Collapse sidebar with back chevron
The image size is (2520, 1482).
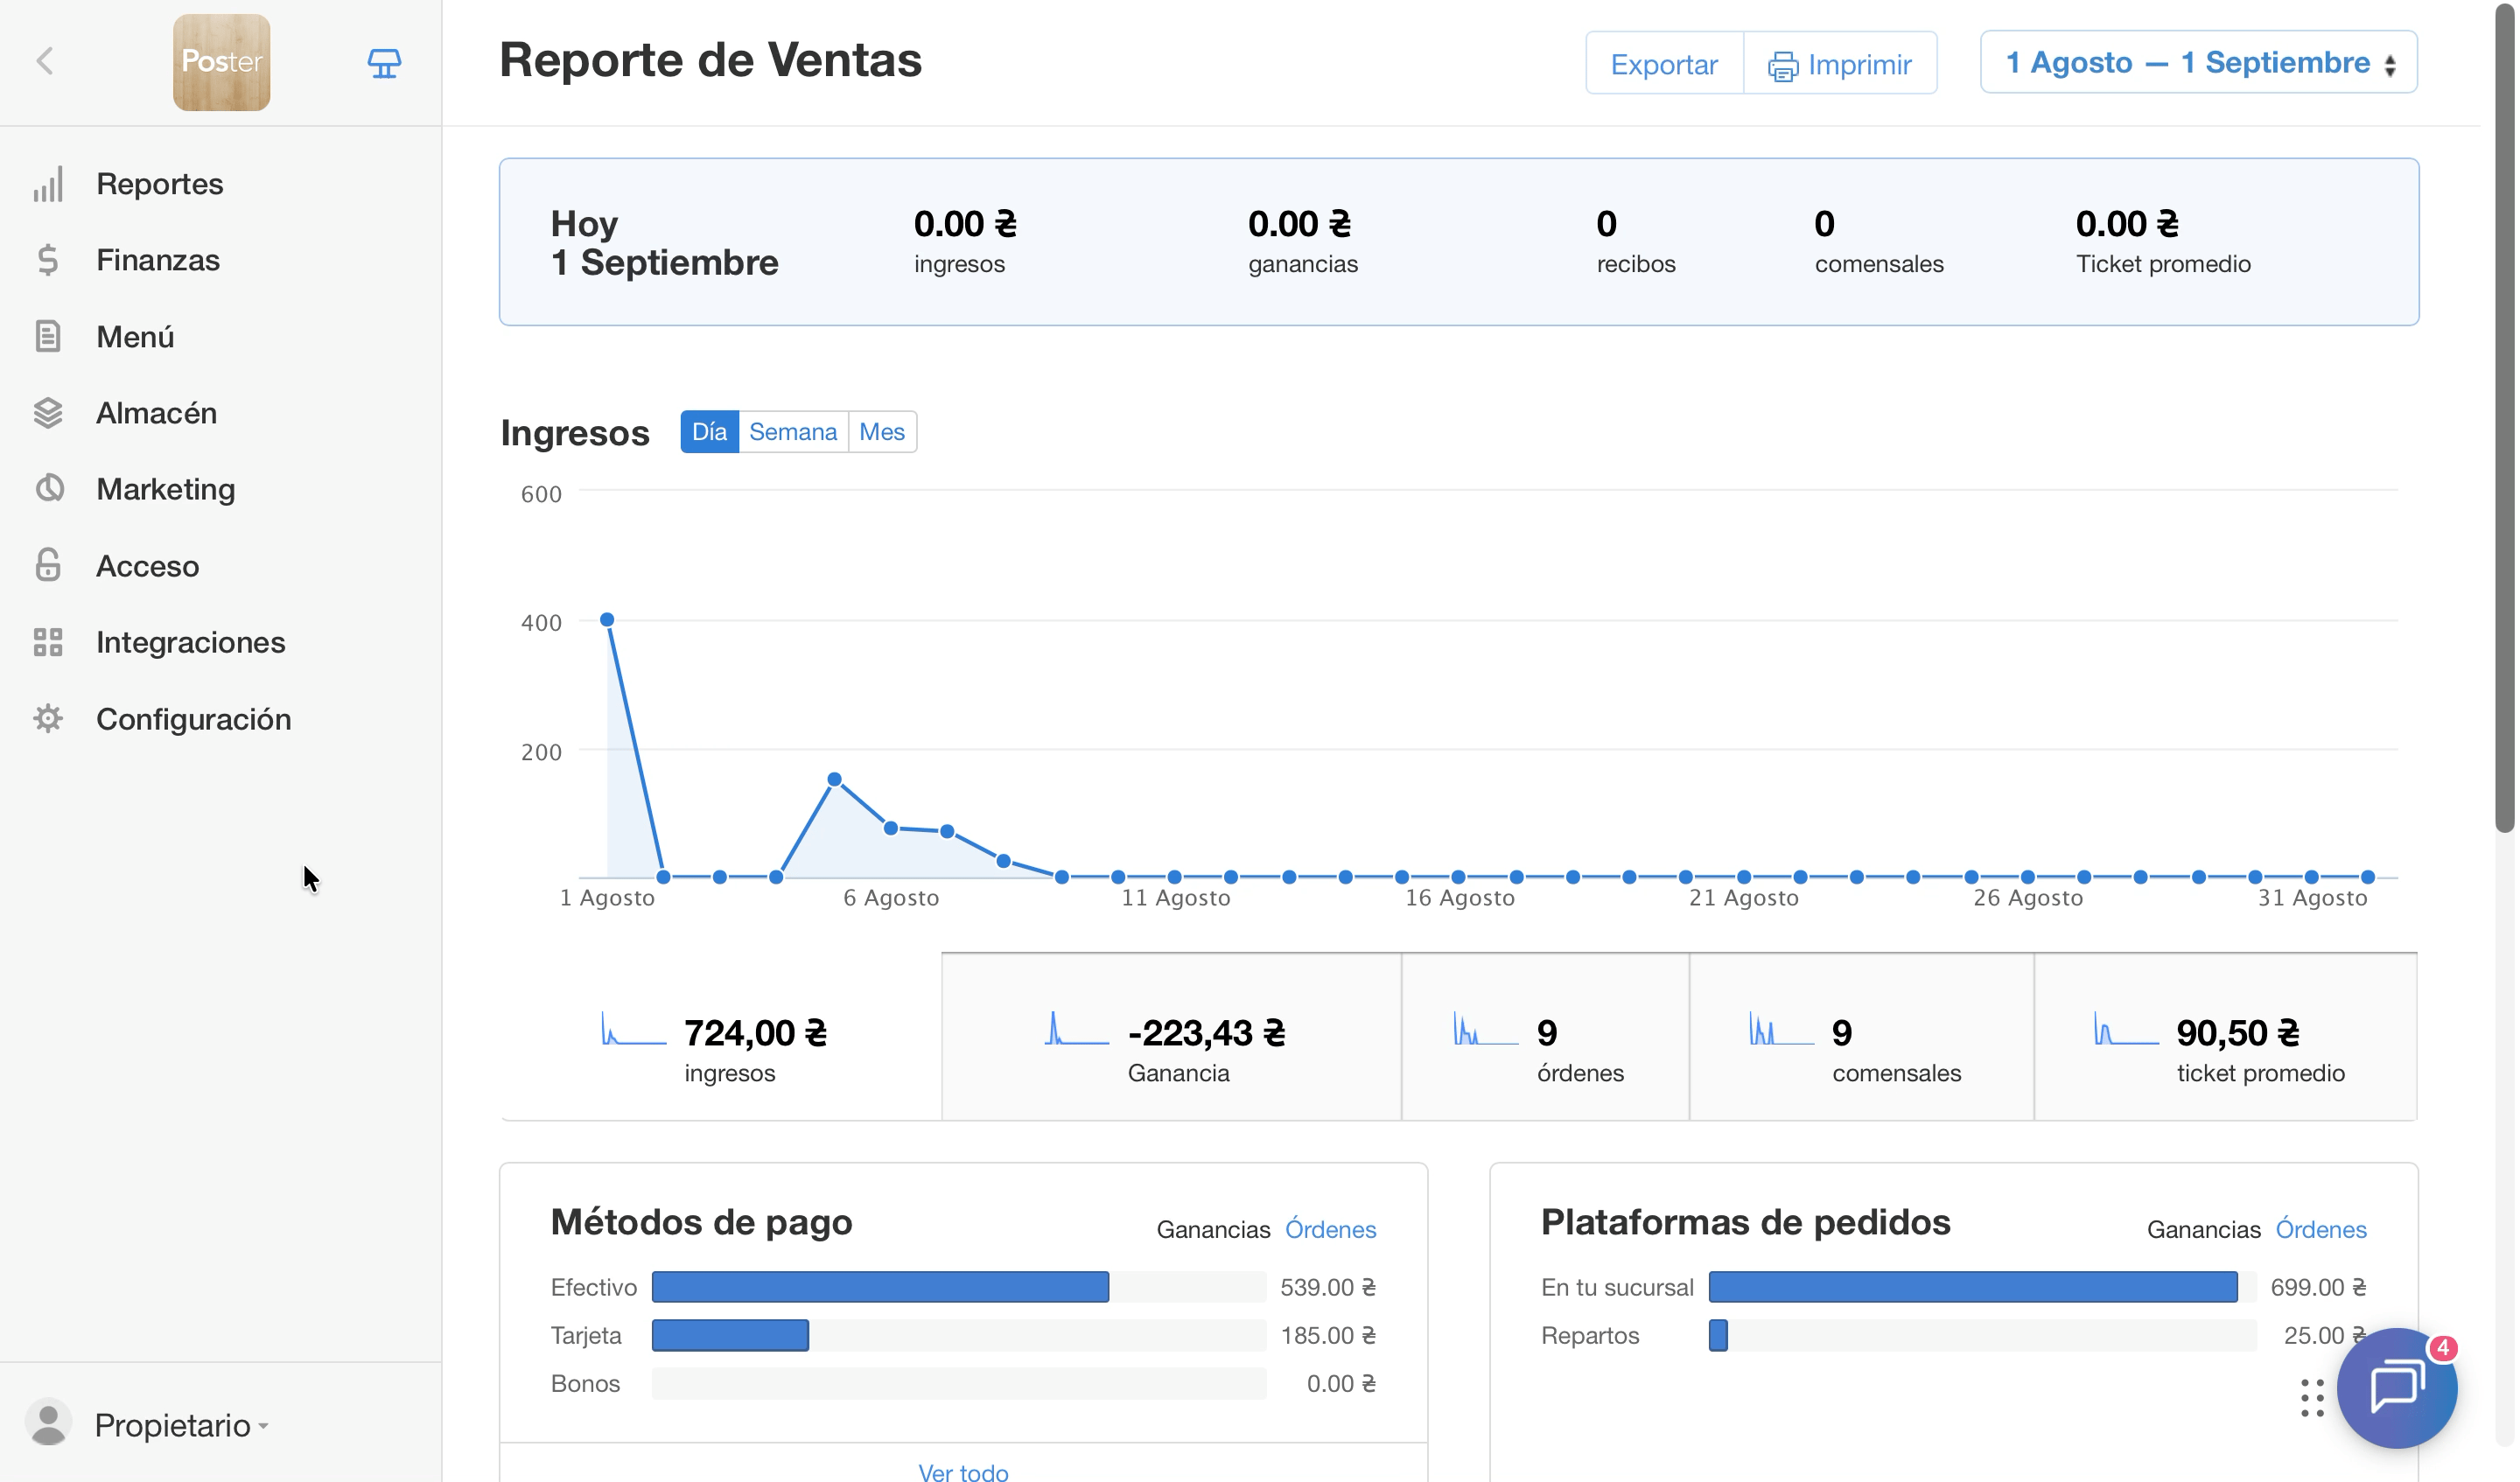[45, 61]
